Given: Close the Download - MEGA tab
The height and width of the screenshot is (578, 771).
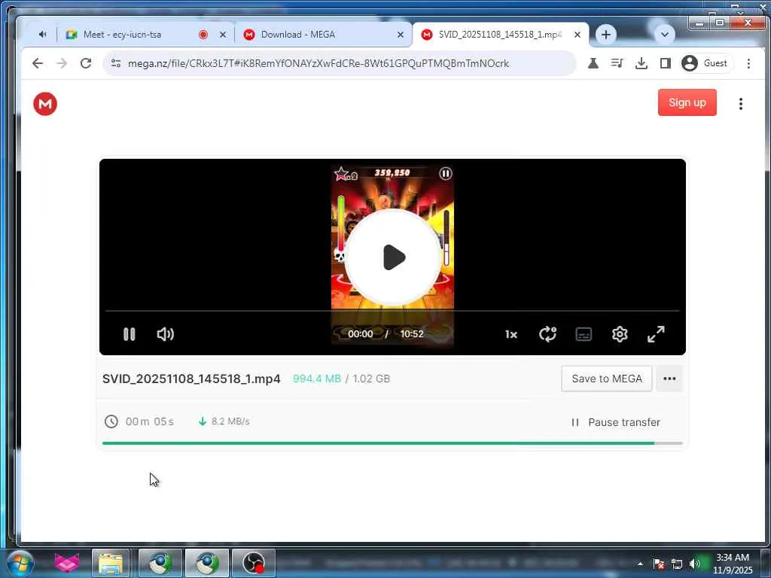Looking at the screenshot, I should click(x=401, y=35).
